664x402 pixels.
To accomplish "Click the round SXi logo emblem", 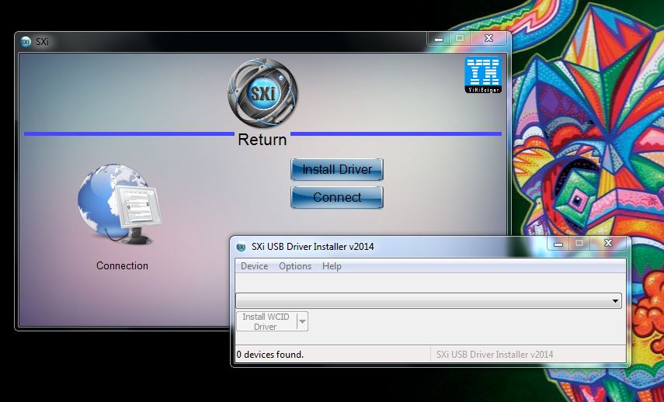I will click(262, 94).
